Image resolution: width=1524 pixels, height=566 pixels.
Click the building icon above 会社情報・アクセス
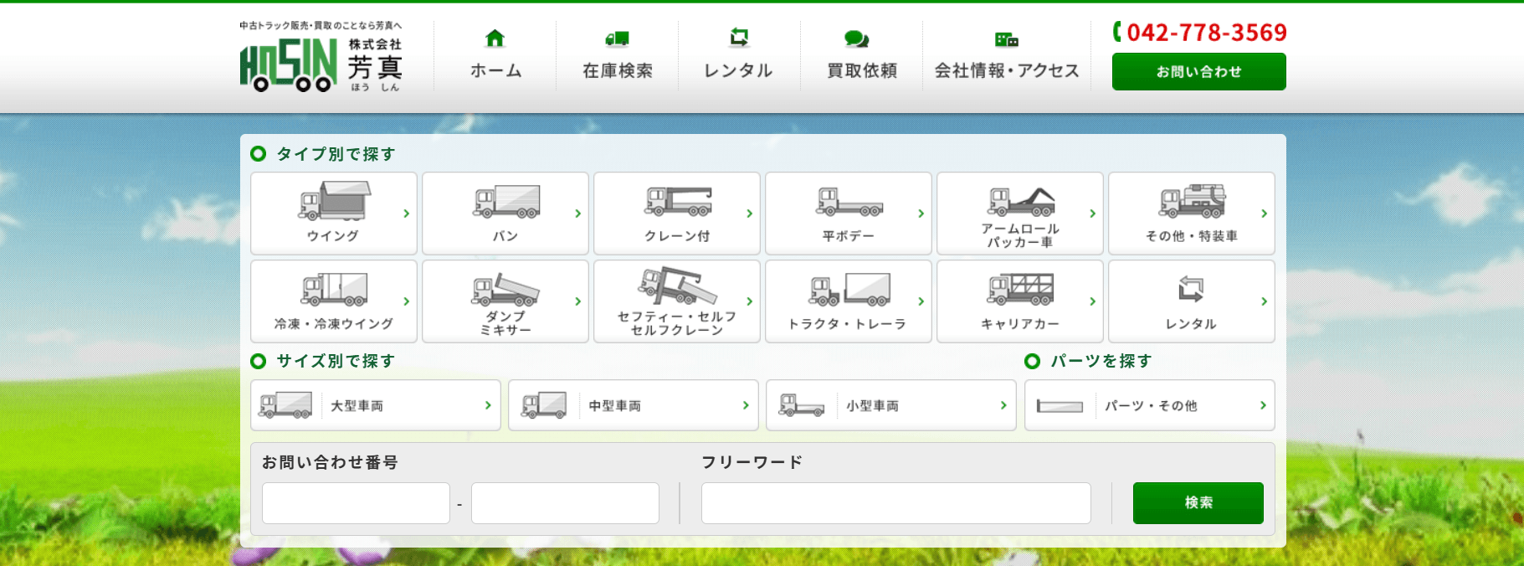click(1007, 39)
